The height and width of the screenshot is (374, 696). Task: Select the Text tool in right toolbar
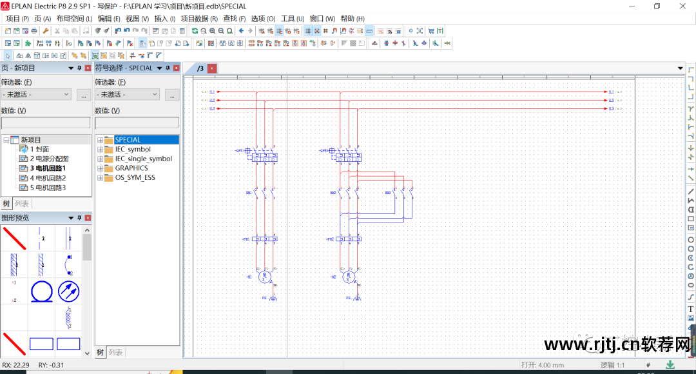[691, 309]
